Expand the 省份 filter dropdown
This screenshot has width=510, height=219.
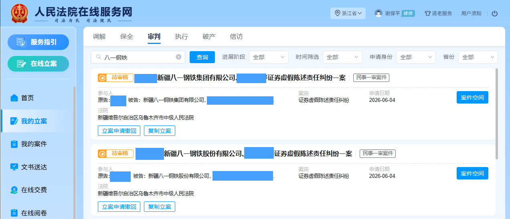coord(478,57)
